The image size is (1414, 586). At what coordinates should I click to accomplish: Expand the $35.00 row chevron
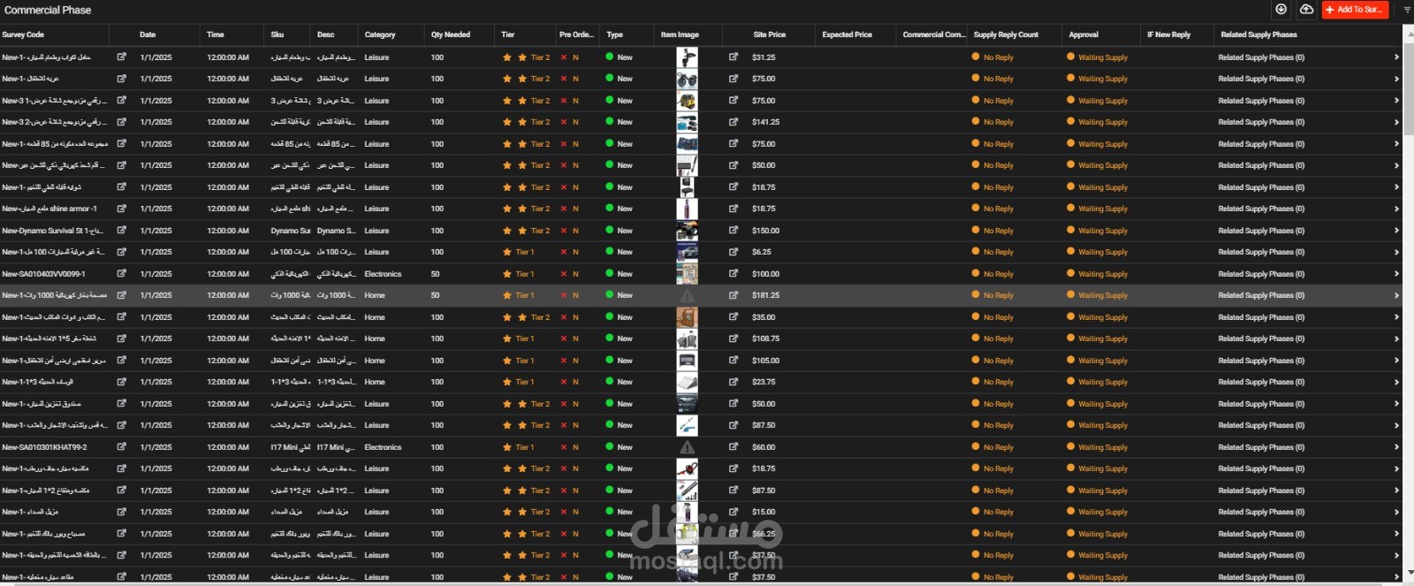pos(1396,317)
